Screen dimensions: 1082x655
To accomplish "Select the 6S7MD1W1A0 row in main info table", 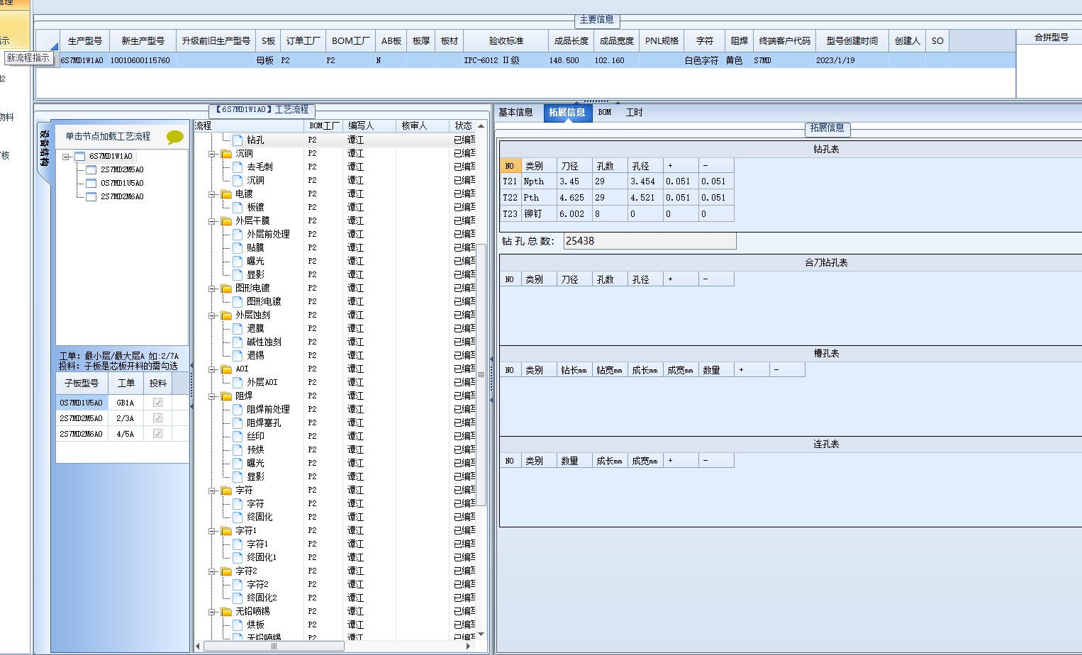I will point(525,61).
